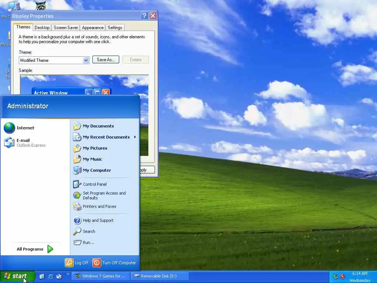Screen dimensions: 377x283
Task: Open Printers and Faxes
Action: pos(105,206)
